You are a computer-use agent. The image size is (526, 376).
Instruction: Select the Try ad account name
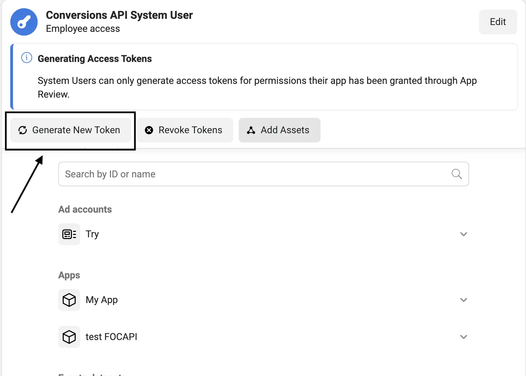(92, 234)
